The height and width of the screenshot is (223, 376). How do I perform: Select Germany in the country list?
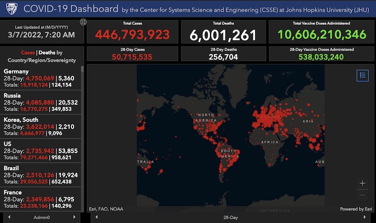click(x=40, y=78)
